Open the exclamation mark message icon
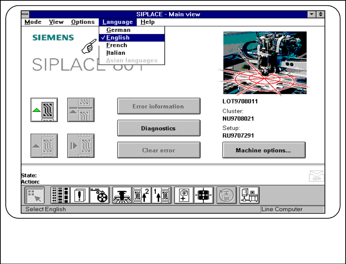 click(x=80, y=195)
